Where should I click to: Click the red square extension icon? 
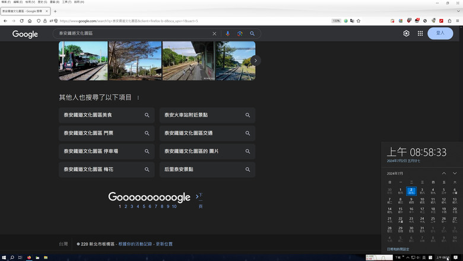[441, 21]
